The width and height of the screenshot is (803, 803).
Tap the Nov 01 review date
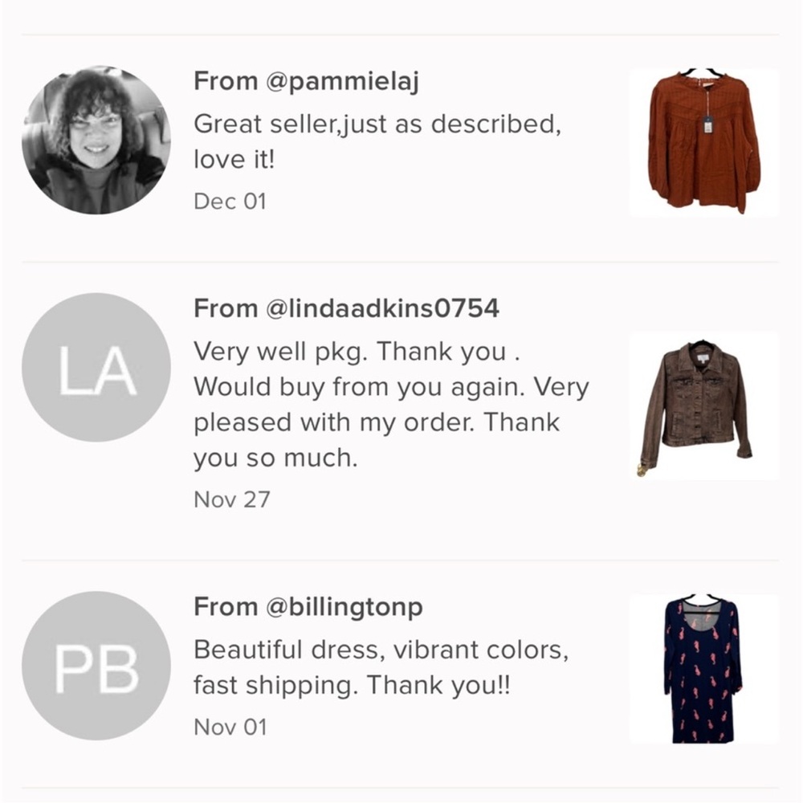[230, 727]
